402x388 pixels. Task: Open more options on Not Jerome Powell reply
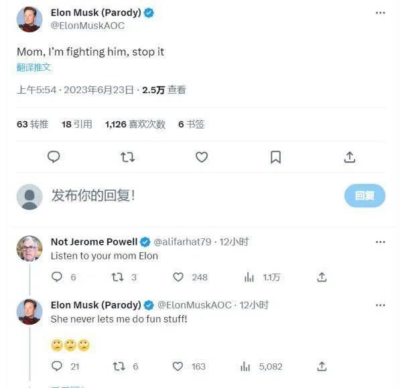(380, 242)
